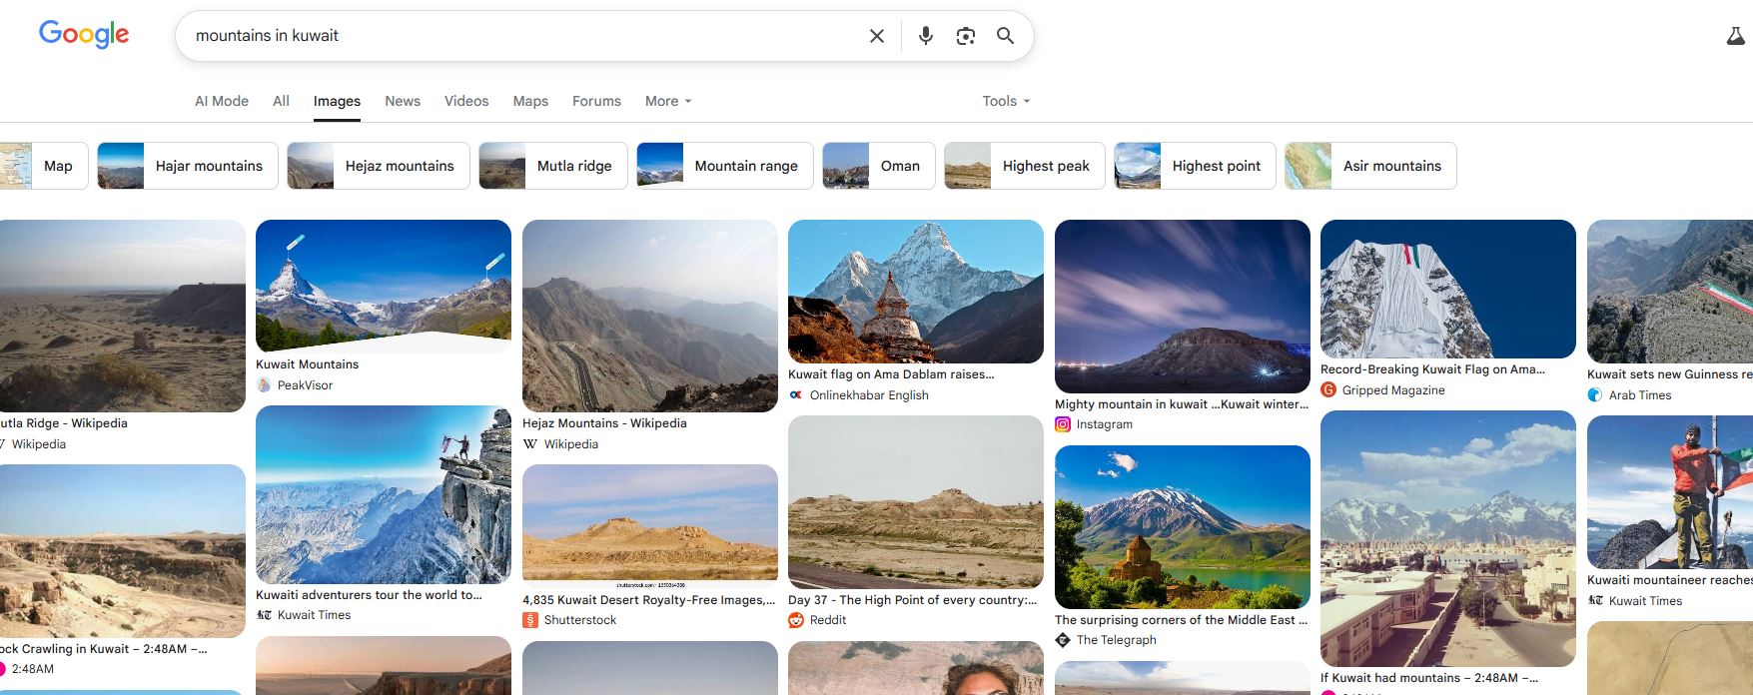Select the Hejaz mountains chip
The width and height of the screenshot is (1753, 695).
(x=378, y=166)
